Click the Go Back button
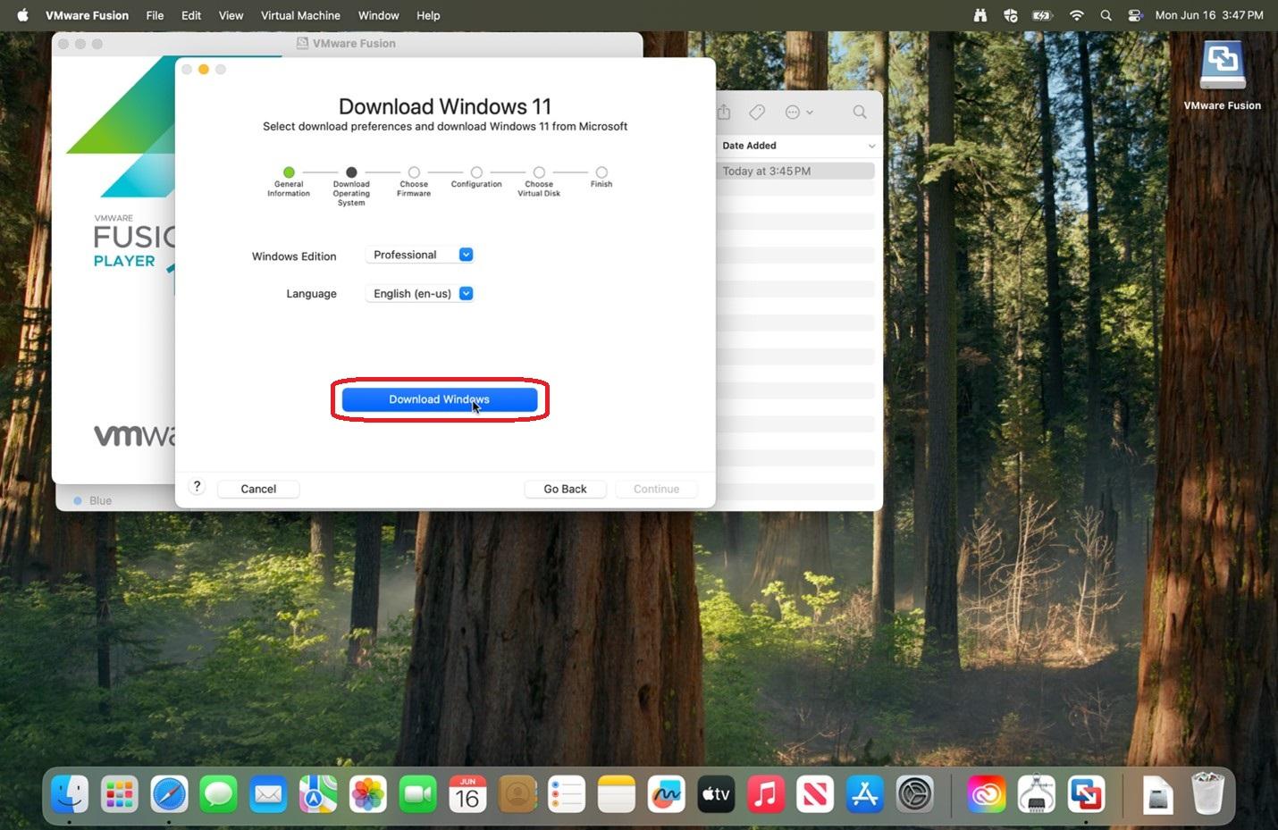 (565, 489)
